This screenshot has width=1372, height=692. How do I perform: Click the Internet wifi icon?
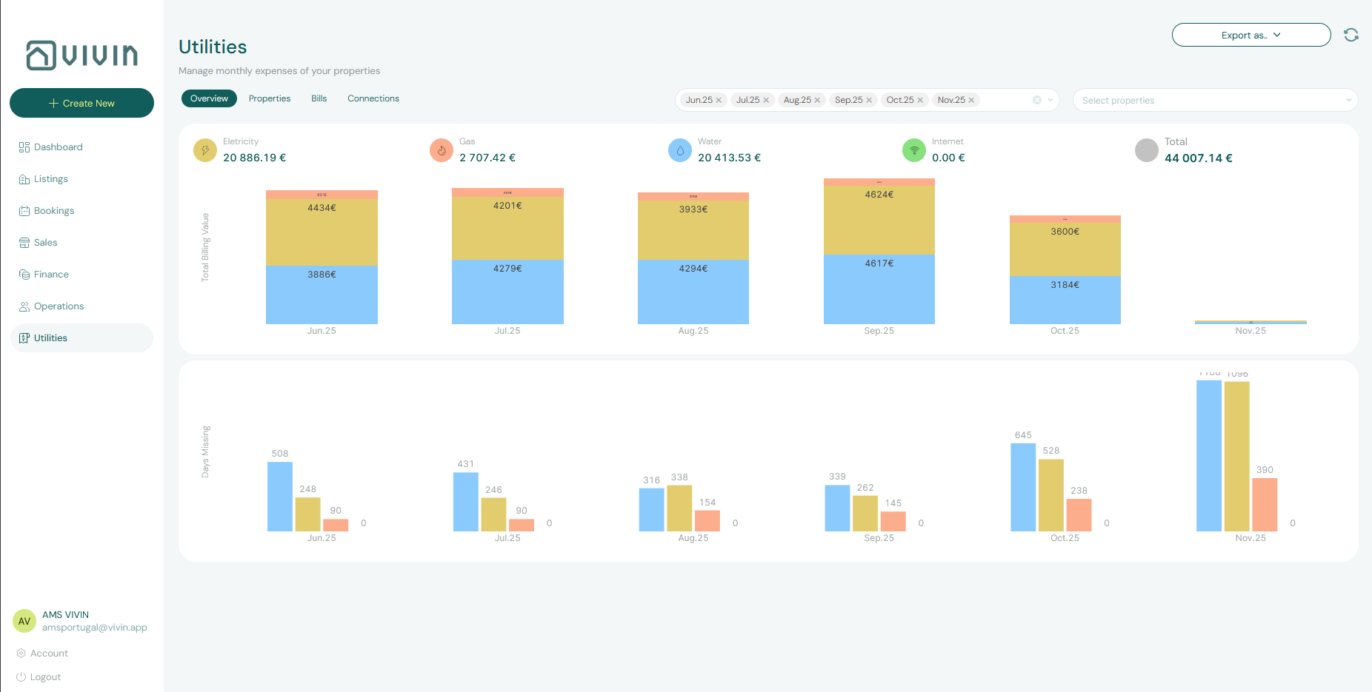[x=914, y=150]
